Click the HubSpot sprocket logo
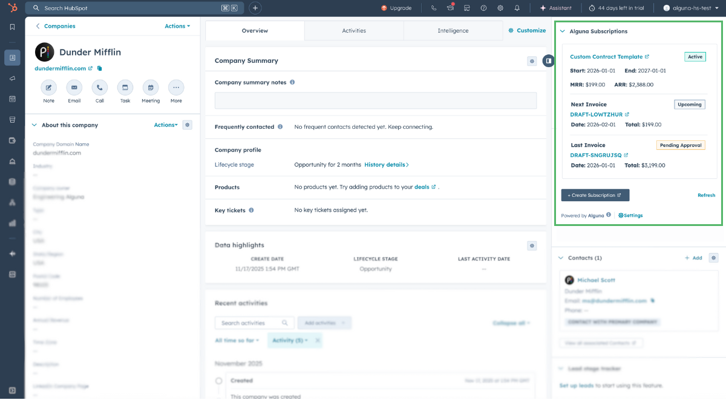This screenshot has width=726, height=400. point(12,8)
